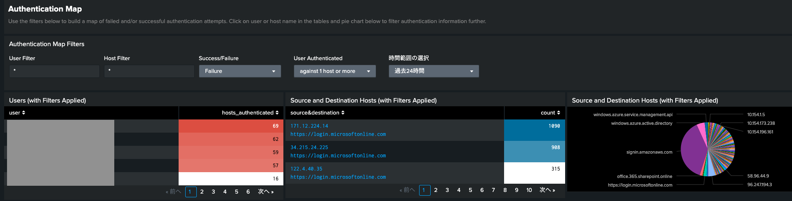Click the Host Filter input field
Viewport: 792px width, 201px height.
(149, 71)
